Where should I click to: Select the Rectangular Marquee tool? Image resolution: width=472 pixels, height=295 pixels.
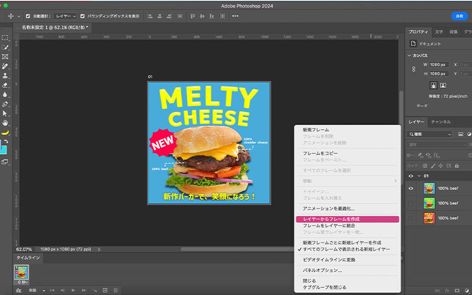click(x=5, y=37)
